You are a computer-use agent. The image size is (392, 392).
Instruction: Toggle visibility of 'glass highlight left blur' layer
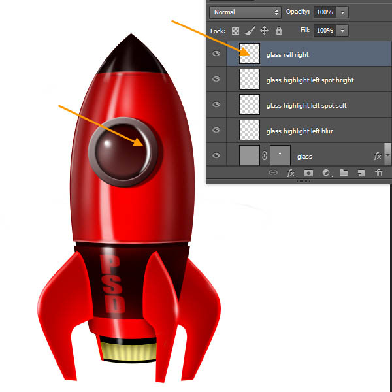point(216,131)
